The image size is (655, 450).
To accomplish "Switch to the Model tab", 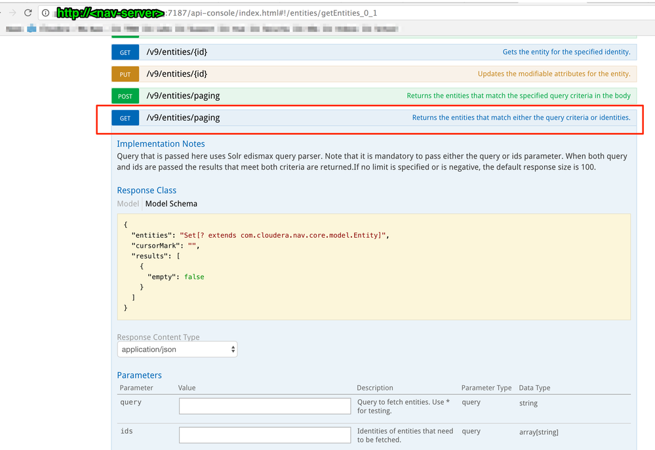I will 128,204.
